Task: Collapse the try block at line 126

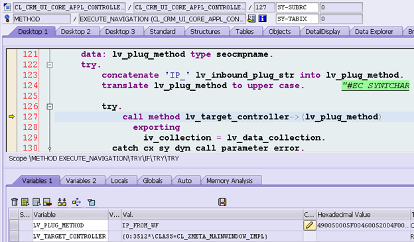Action: [50, 106]
